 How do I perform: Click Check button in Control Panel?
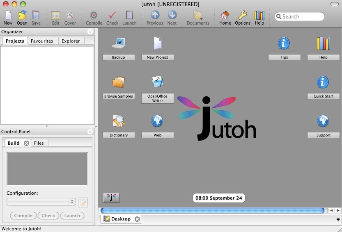pos(48,216)
